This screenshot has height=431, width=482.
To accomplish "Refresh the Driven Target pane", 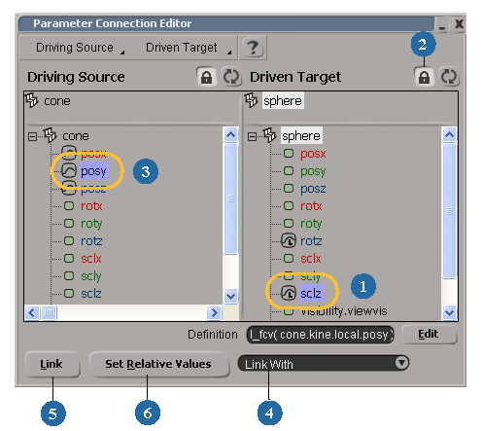I will pyautogui.click(x=449, y=77).
